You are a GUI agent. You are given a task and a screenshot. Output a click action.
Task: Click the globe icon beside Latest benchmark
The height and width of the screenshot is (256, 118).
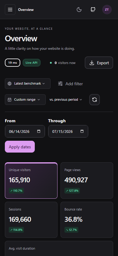pos(10,84)
